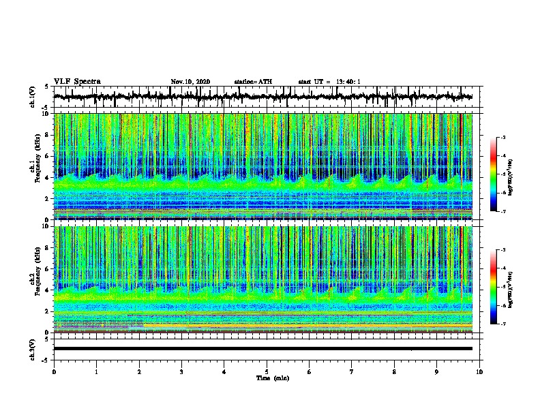Click time axis tick label '7'
The width and height of the screenshot is (540, 417).
click(x=352, y=372)
